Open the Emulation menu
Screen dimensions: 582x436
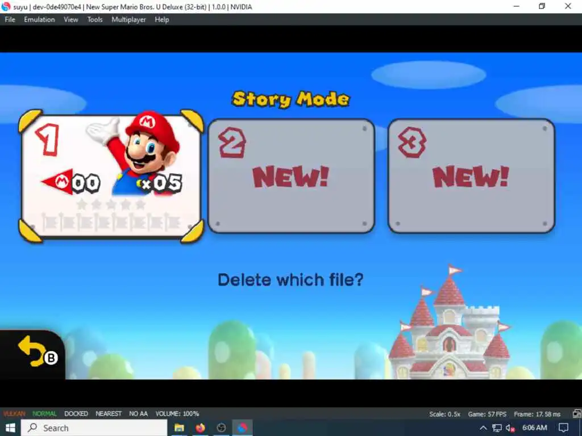[x=39, y=20]
